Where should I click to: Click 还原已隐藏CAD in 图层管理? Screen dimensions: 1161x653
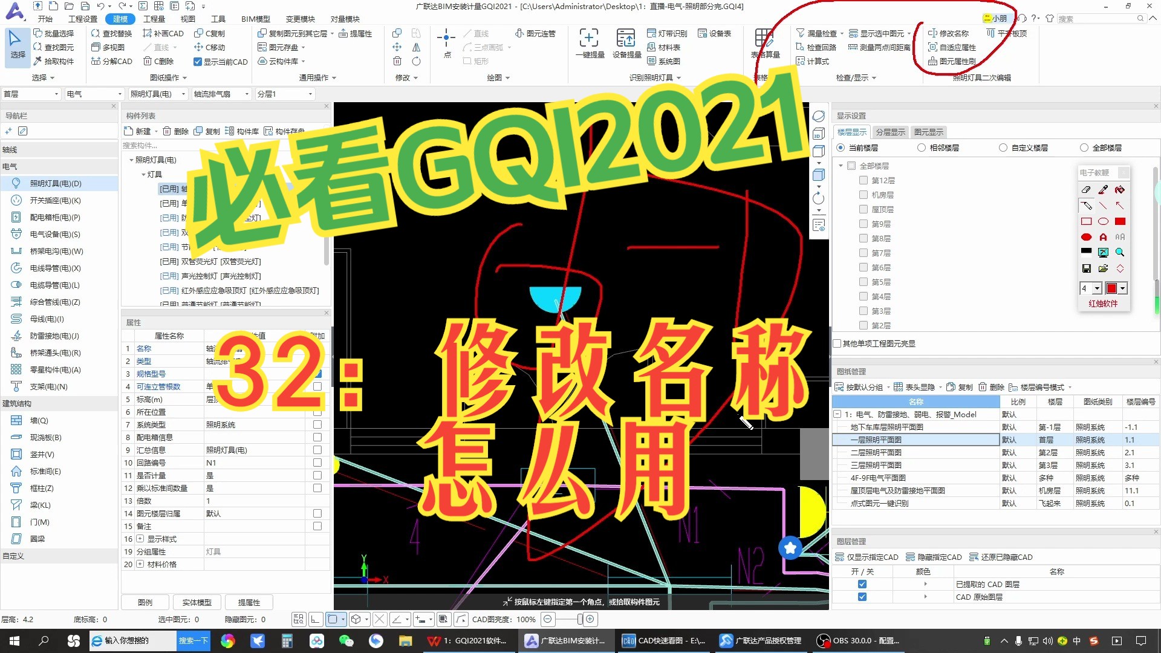pos(1002,556)
